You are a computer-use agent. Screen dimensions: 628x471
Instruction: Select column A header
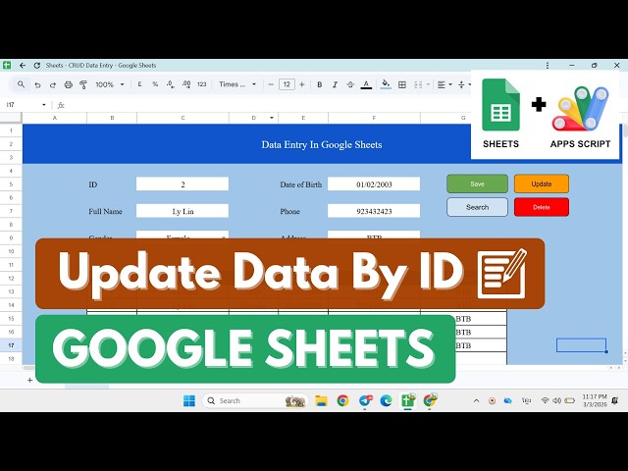pyautogui.click(x=55, y=118)
